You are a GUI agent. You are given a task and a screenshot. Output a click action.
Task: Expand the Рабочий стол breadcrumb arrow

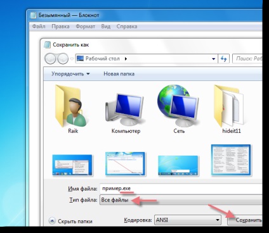click(126, 59)
